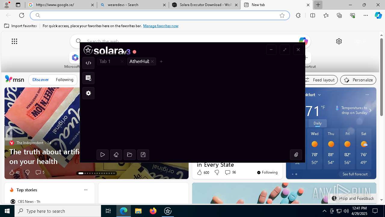
Task: Open Solara settings gear icon
Action: (x=88, y=93)
